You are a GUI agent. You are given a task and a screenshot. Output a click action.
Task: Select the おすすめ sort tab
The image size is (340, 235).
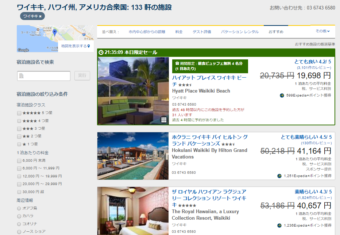tap(276, 32)
